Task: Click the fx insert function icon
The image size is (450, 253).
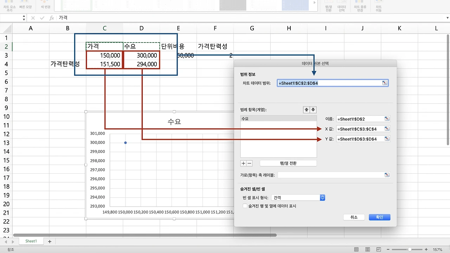Action: 52,18
